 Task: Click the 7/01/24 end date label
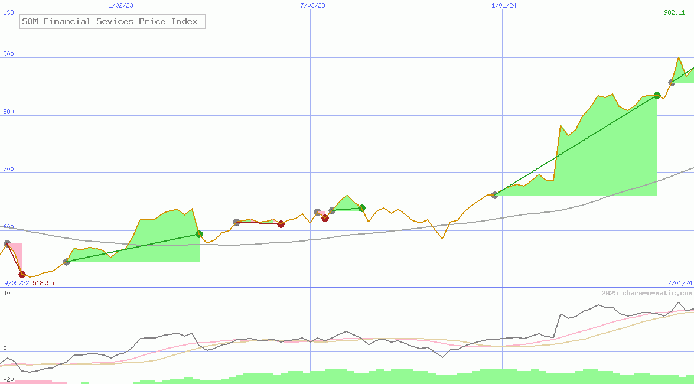(680, 283)
